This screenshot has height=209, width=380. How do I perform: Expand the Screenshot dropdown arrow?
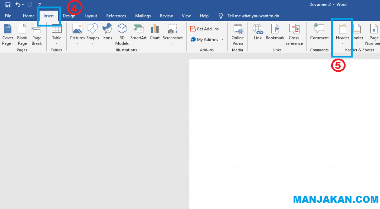pos(173,43)
